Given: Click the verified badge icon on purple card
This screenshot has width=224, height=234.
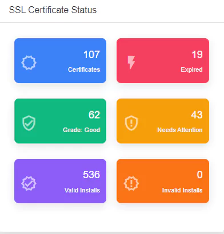Looking at the screenshot, I should click(29, 183).
